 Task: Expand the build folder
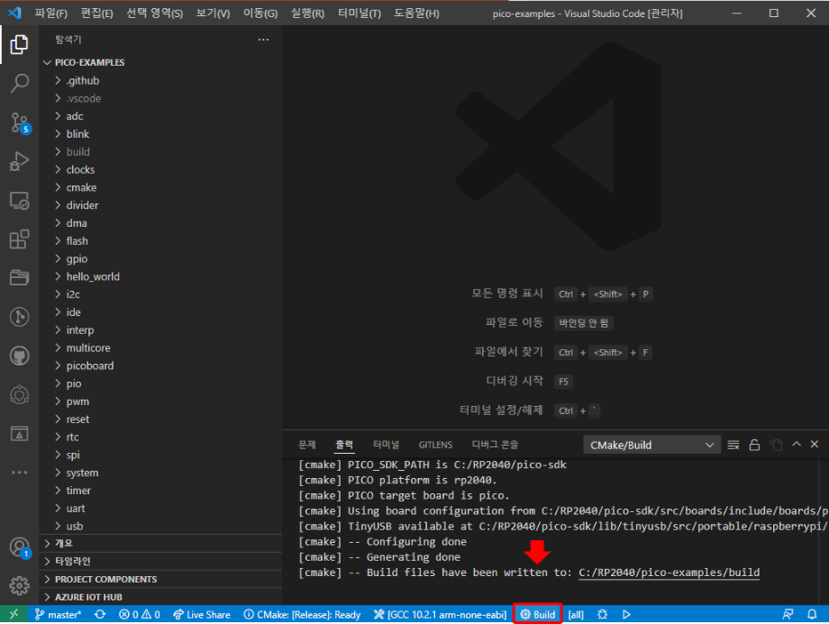pyautogui.click(x=161, y=152)
